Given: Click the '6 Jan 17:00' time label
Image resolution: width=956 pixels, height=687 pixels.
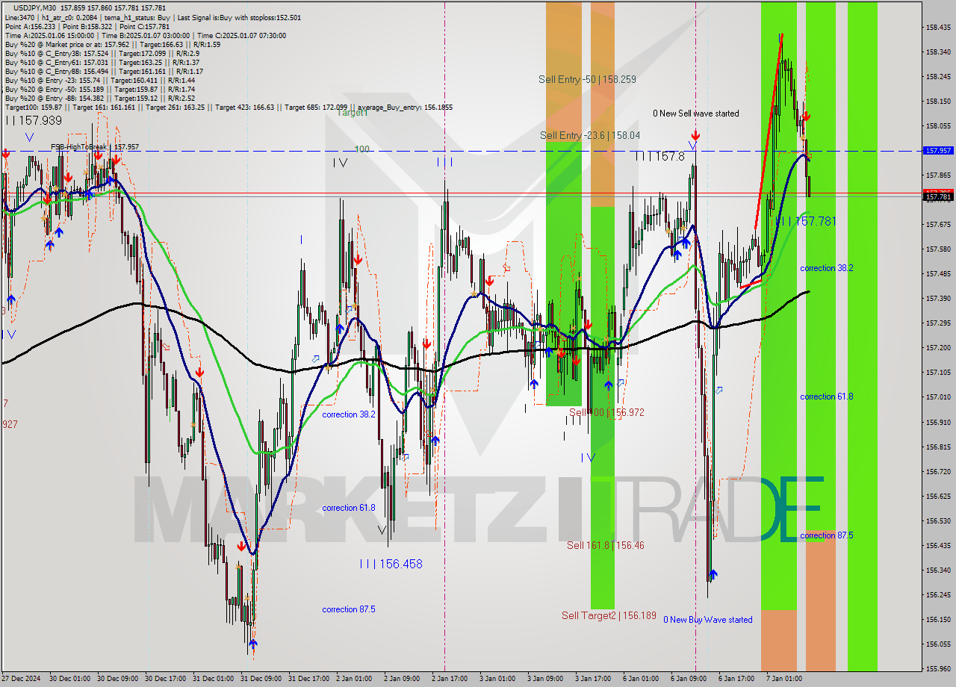Looking at the screenshot, I should pos(736,679).
